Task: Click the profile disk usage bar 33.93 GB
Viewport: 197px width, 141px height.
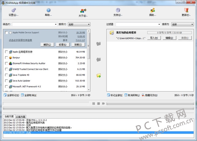Action: tap(169, 33)
